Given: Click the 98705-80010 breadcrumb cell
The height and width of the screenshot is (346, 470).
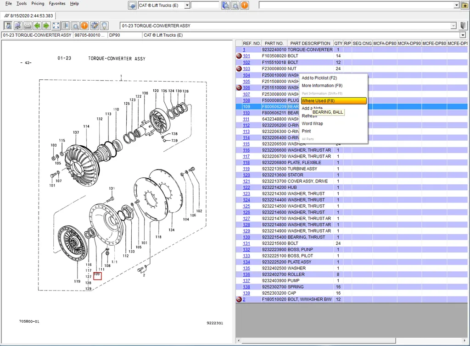Looking at the screenshot, I should pos(90,35).
